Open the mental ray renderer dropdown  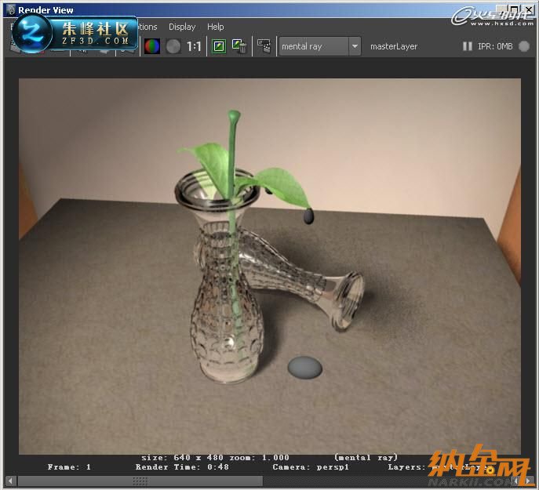pos(319,46)
